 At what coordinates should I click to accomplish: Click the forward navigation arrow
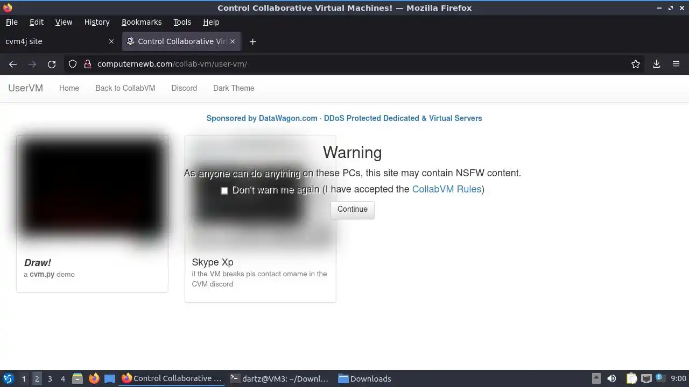[32, 64]
